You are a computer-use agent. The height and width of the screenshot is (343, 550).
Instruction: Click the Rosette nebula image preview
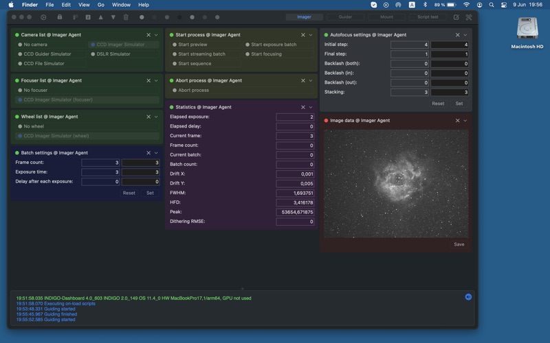396,184
